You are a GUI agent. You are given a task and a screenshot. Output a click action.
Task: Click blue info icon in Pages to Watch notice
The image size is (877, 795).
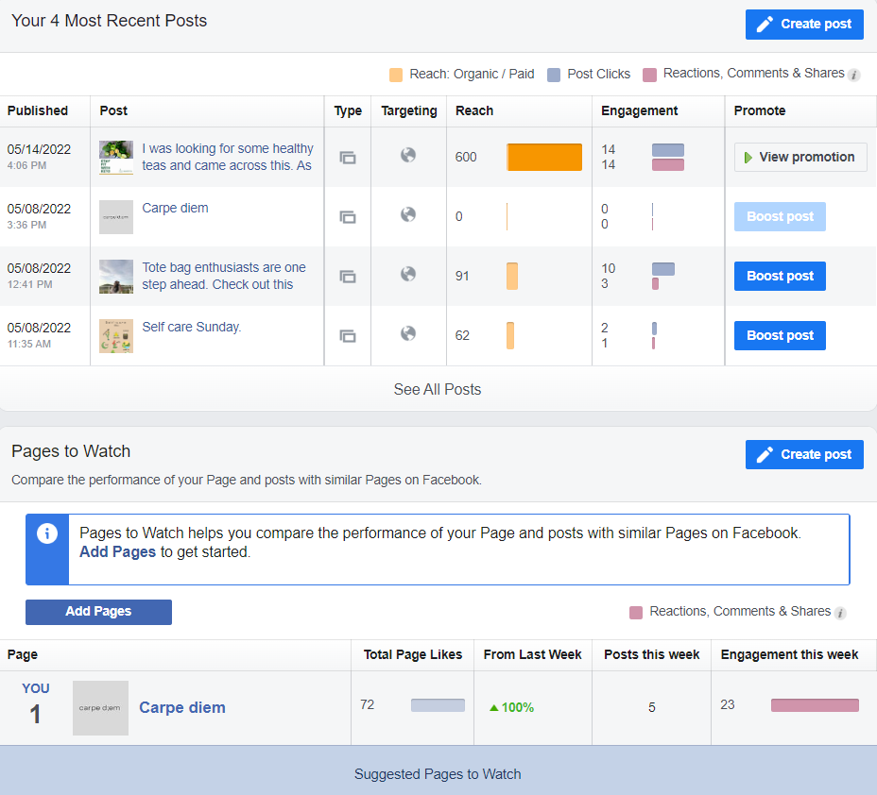47,533
